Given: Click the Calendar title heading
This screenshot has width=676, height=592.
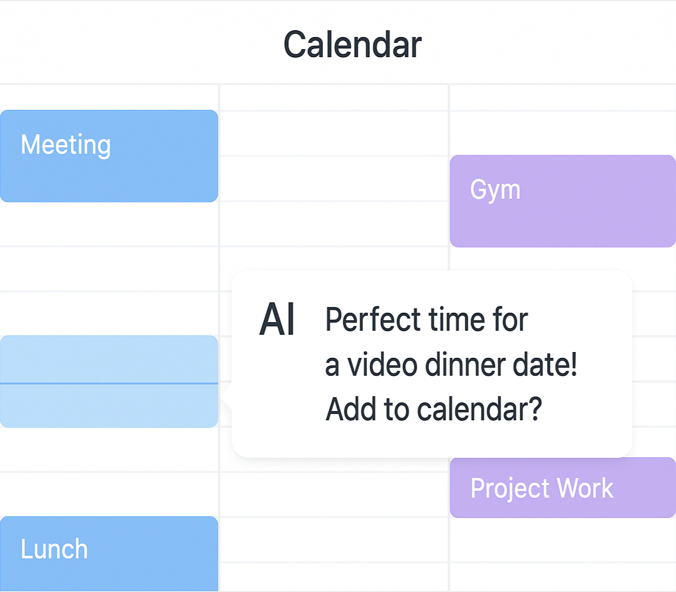Looking at the screenshot, I should pyautogui.click(x=352, y=45).
